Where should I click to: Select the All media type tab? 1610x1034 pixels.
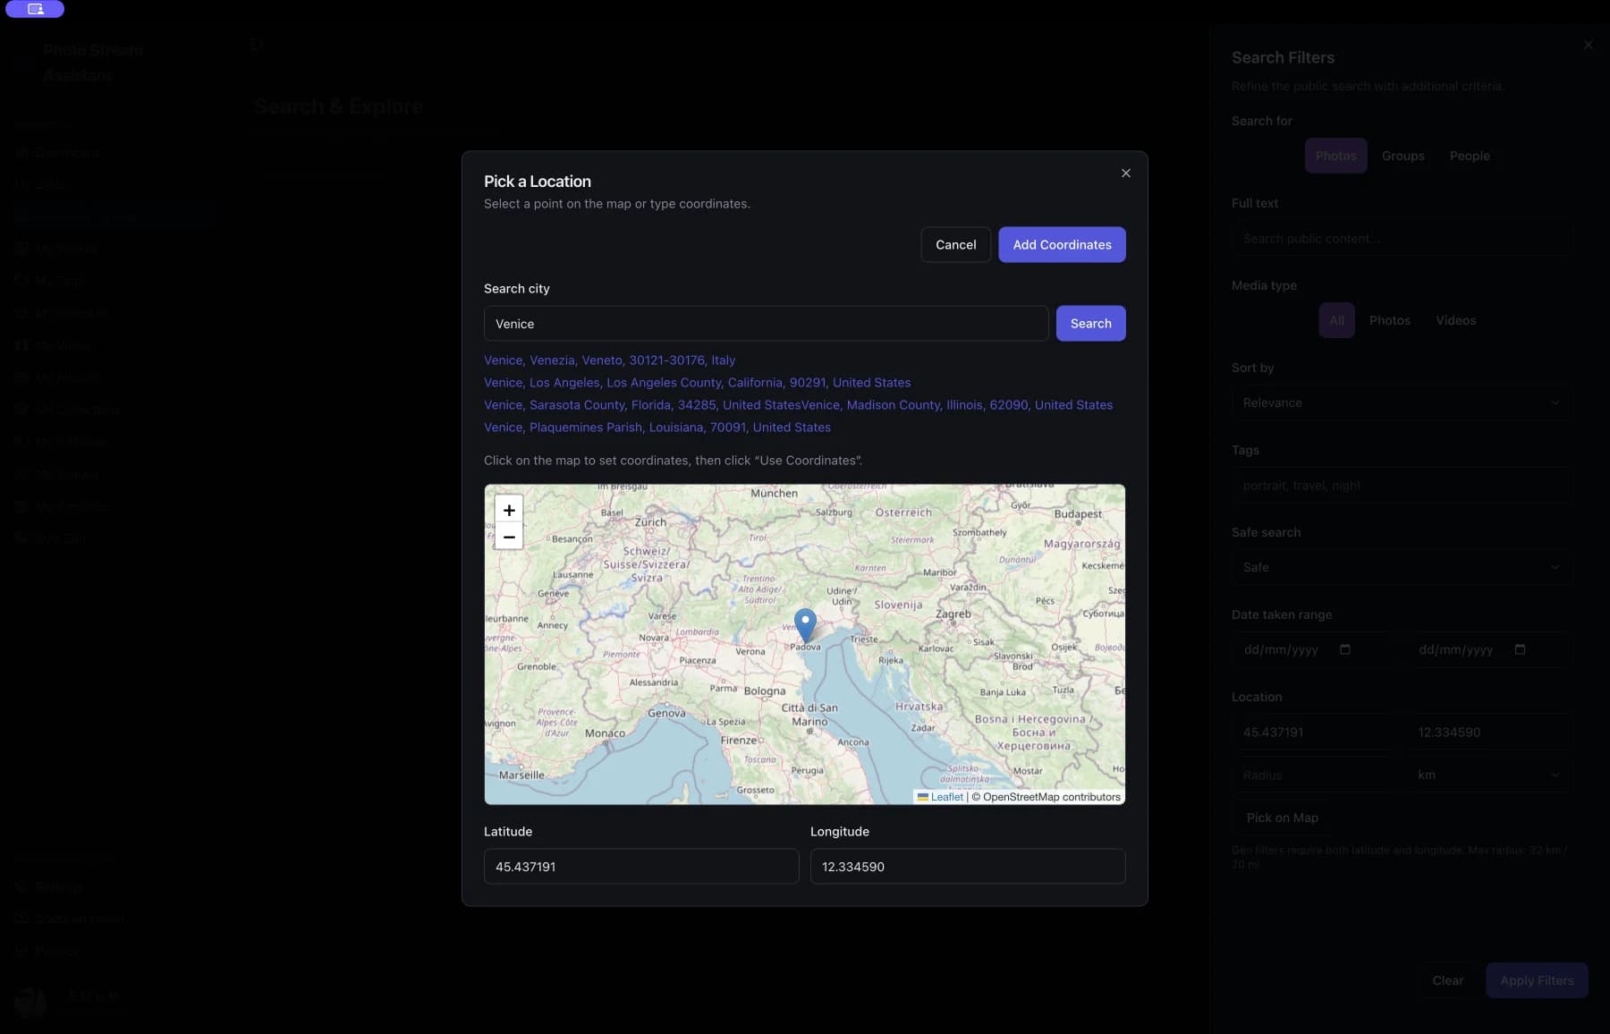coord(1336,320)
